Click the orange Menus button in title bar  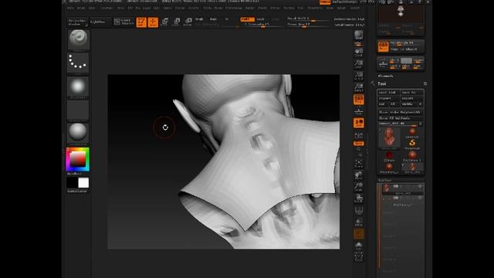point(325,2)
